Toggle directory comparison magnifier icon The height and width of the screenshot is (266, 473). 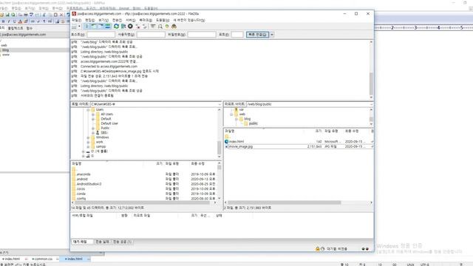tap(160, 27)
